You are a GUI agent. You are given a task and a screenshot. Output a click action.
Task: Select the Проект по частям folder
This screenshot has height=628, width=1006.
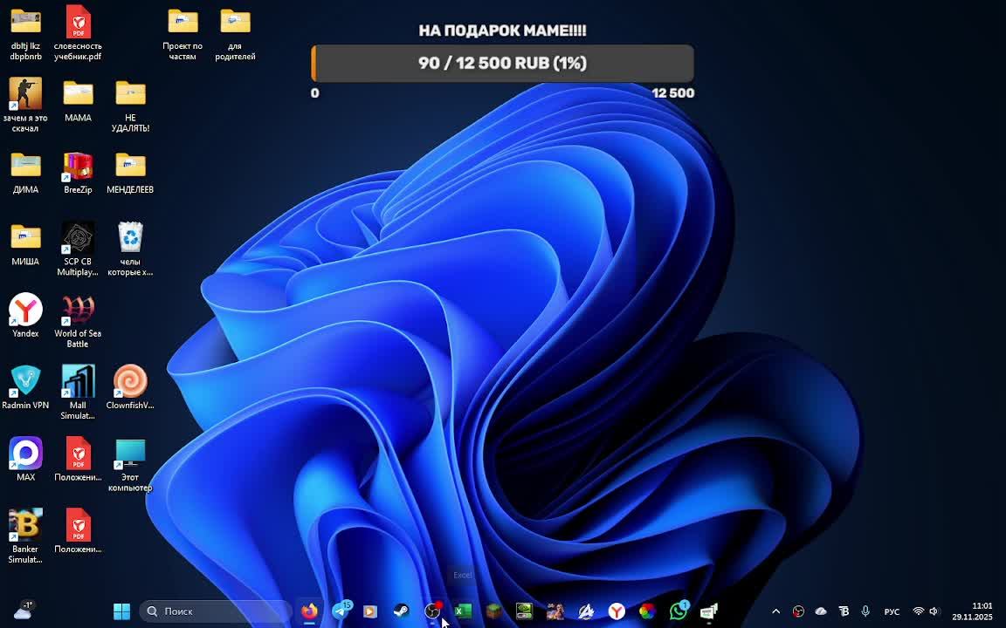pos(183,33)
